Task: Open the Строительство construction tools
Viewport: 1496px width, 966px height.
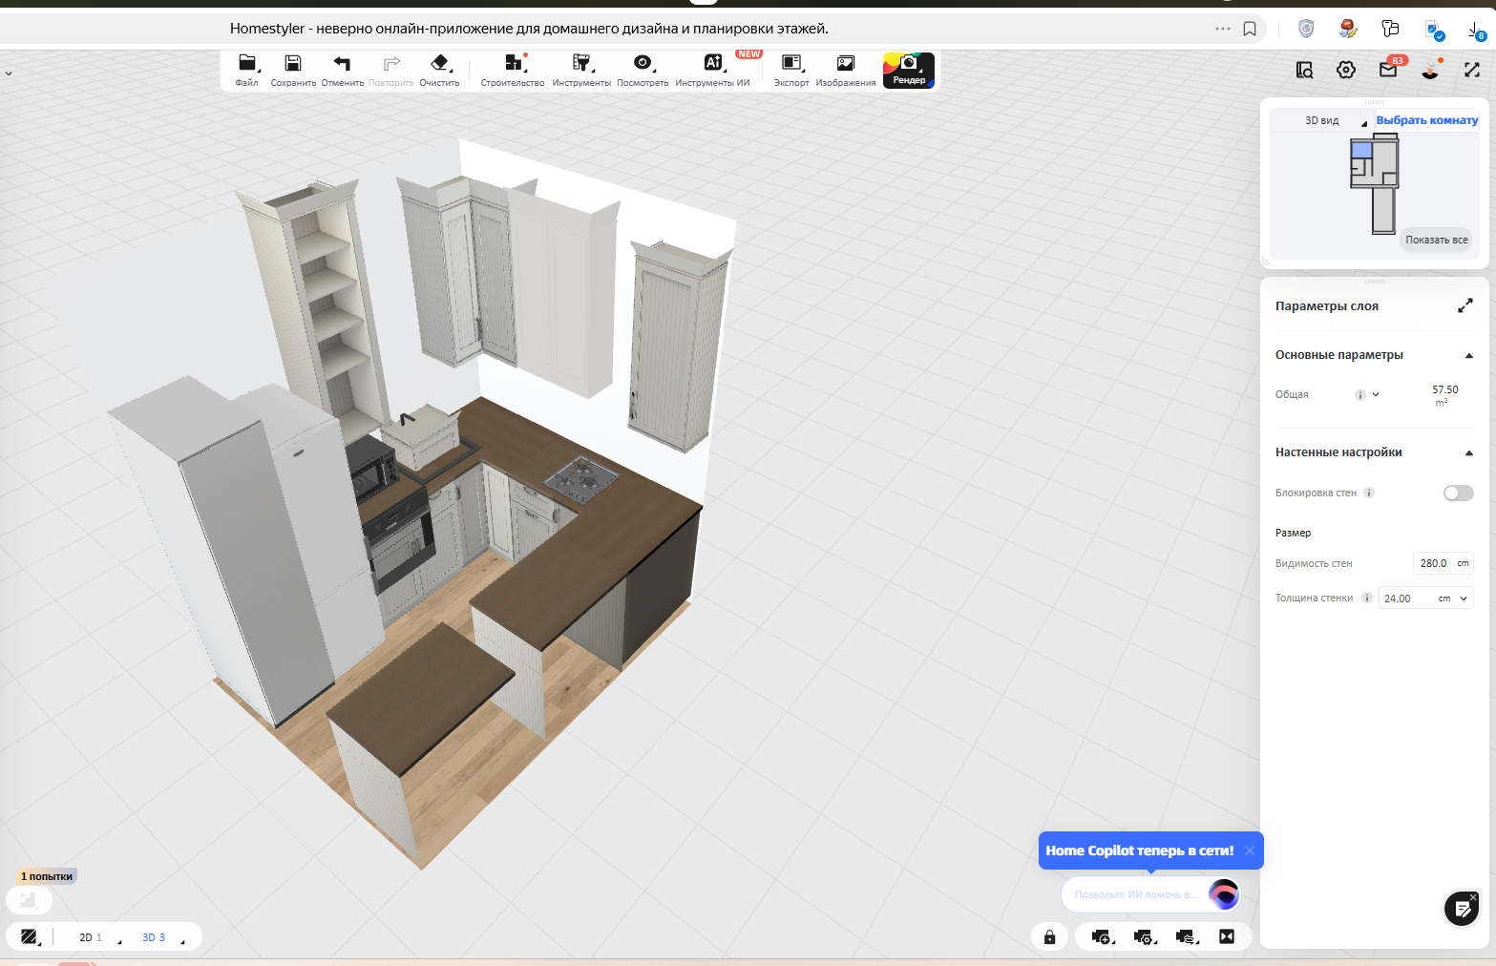Action: point(513,64)
